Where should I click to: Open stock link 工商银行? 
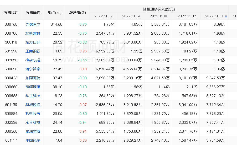[33, 51]
